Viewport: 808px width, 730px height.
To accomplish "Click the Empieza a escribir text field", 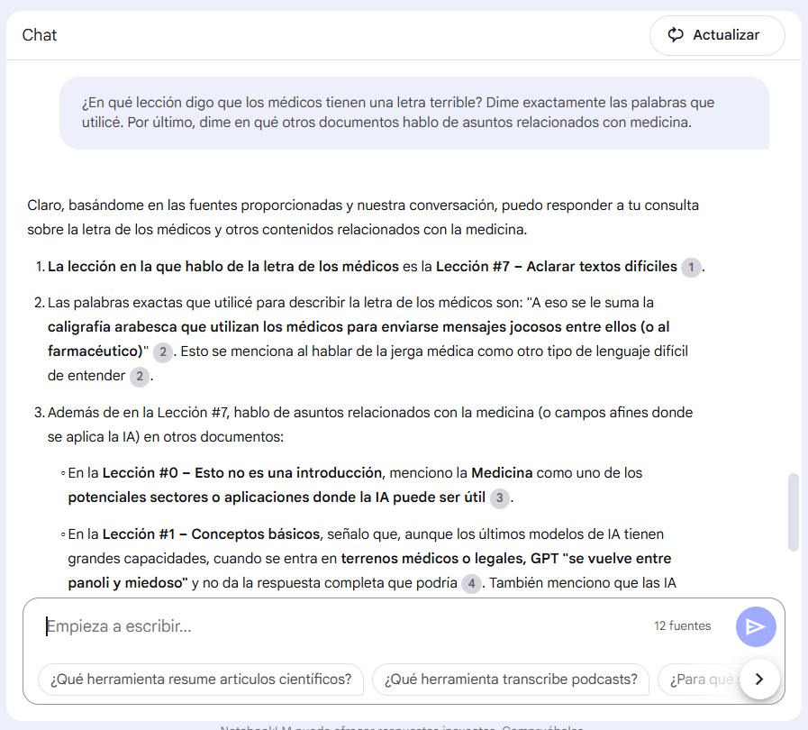I will [340, 626].
